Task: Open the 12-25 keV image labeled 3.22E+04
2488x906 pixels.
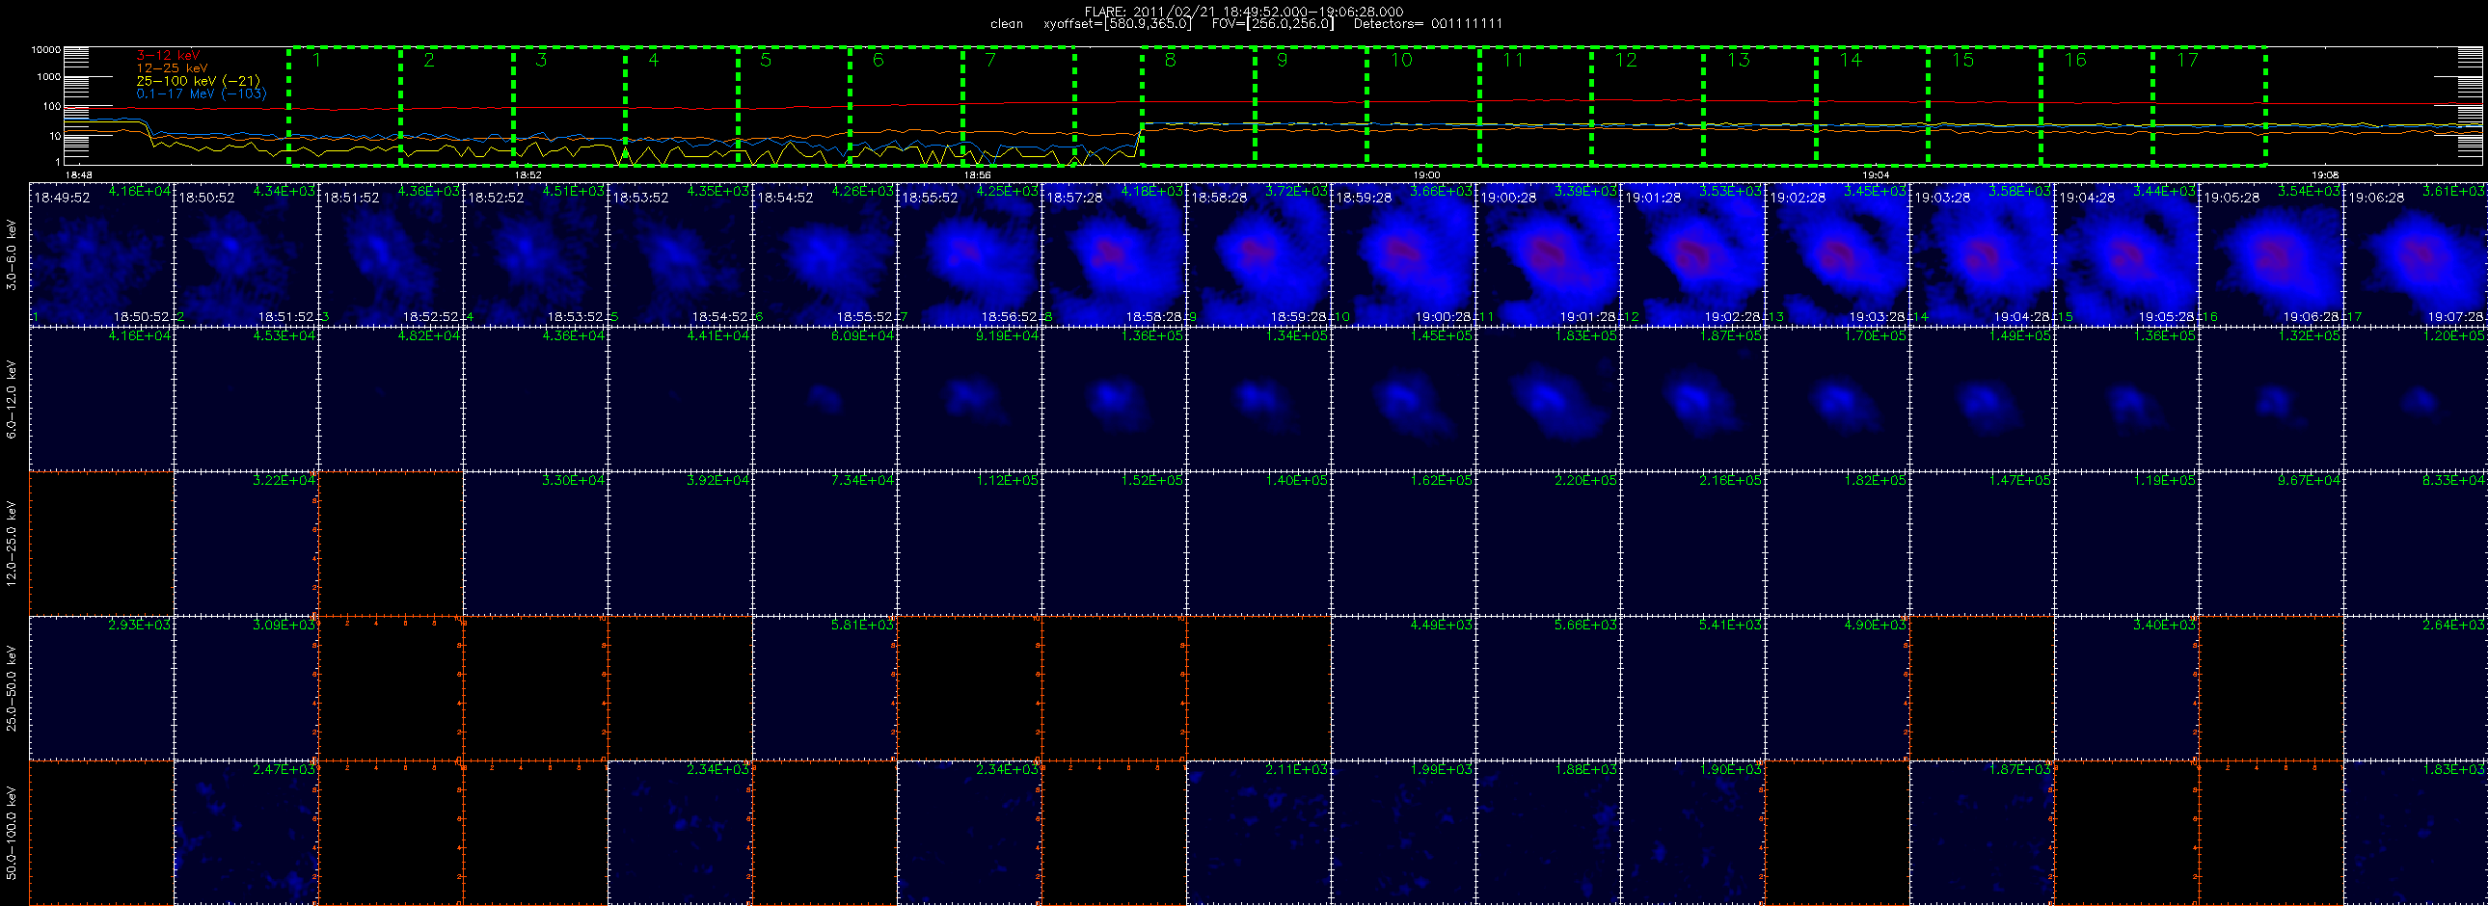Action: point(246,544)
